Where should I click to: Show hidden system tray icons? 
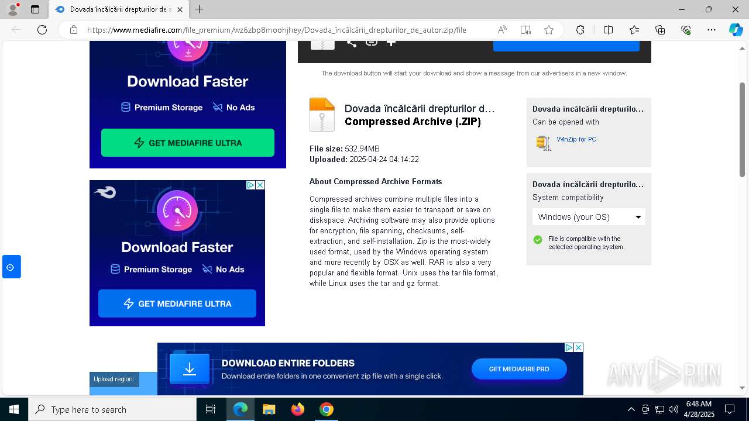tap(631, 409)
